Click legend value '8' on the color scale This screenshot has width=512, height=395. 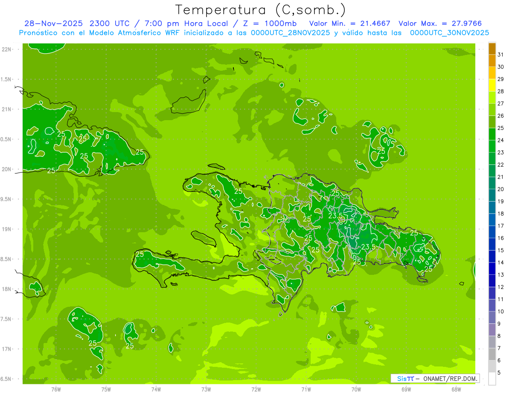[x=499, y=336]
